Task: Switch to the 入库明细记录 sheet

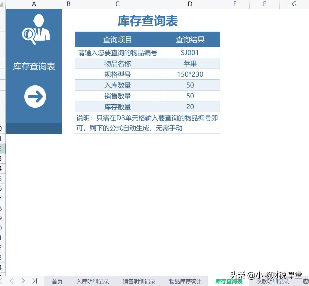Action: point(92,281)
